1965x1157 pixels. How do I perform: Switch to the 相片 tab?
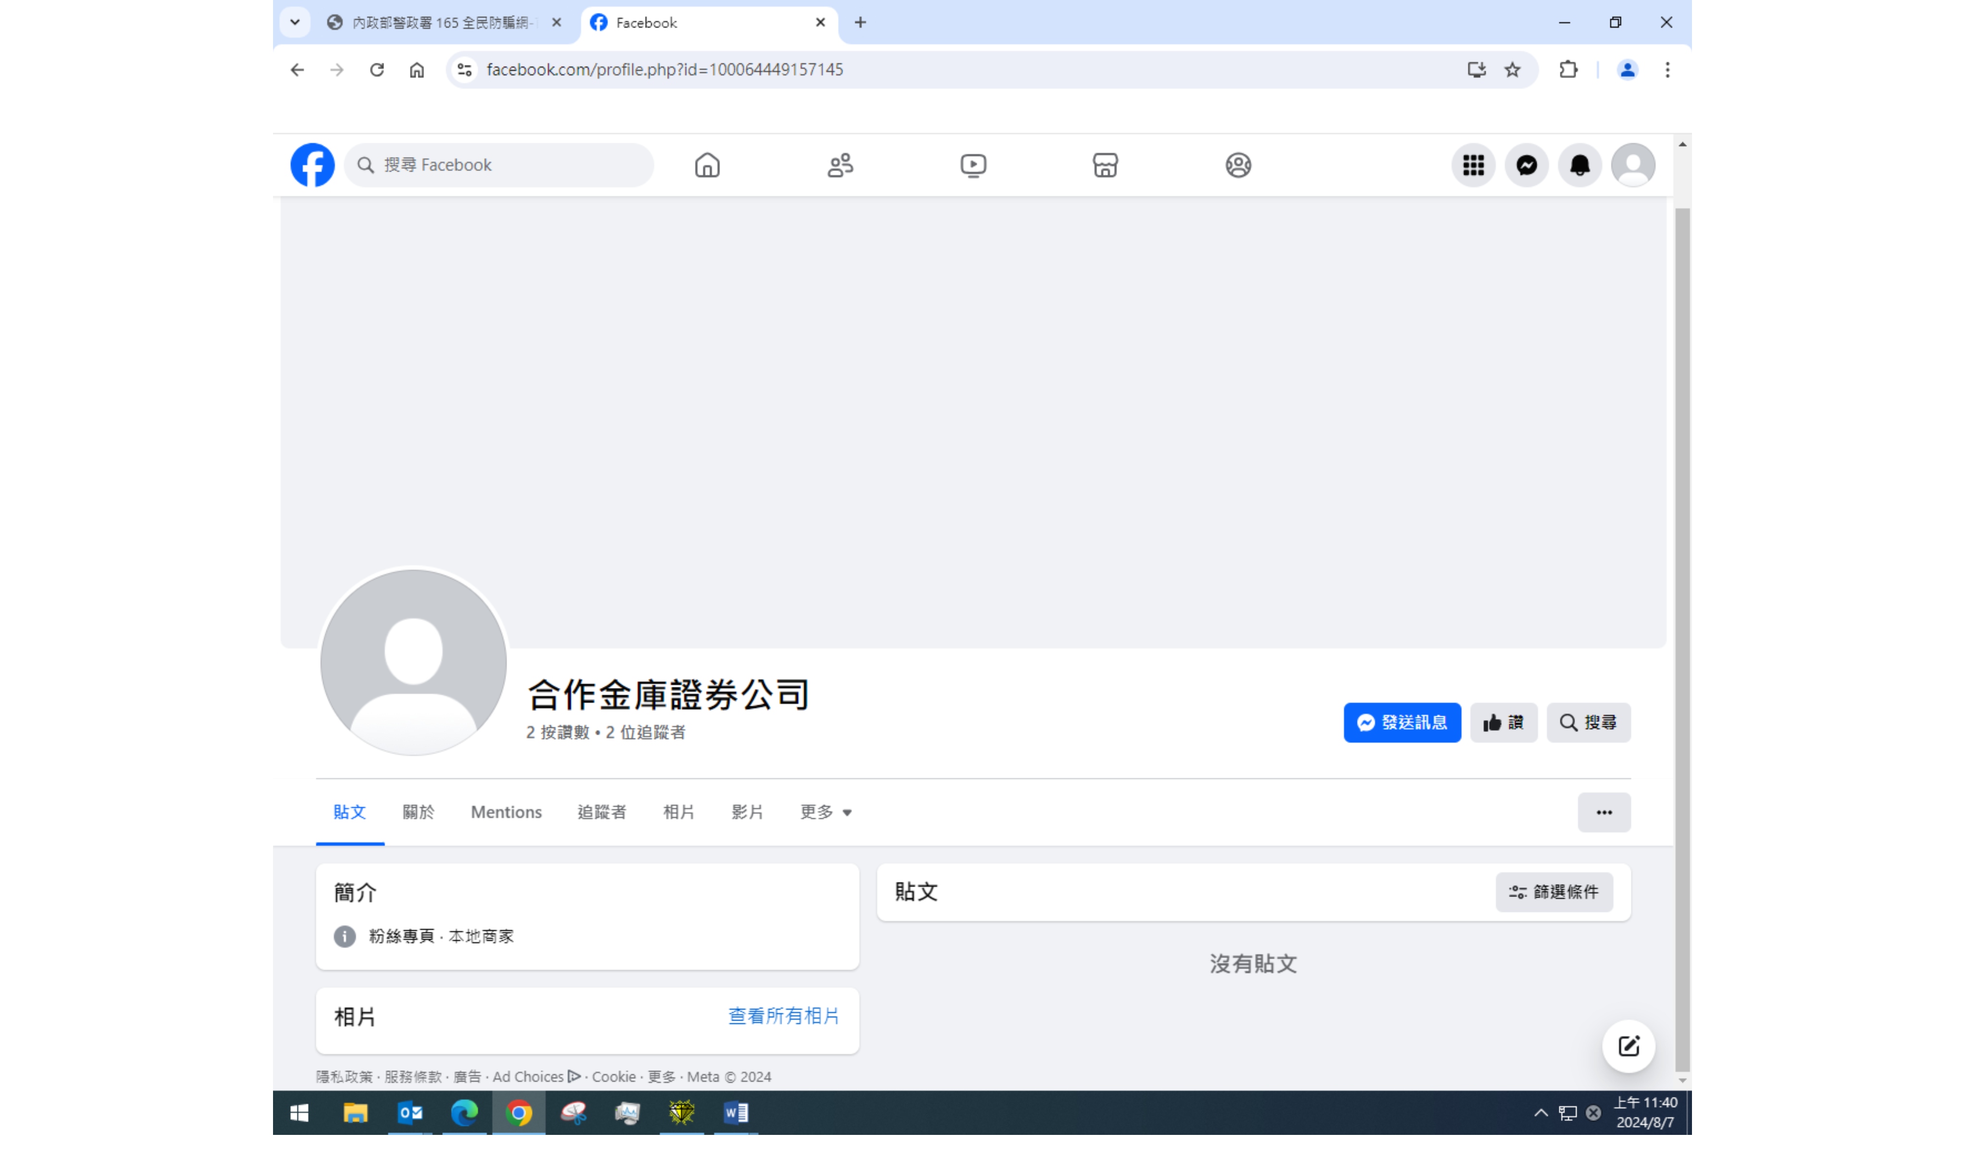click(x=678, y=812)
